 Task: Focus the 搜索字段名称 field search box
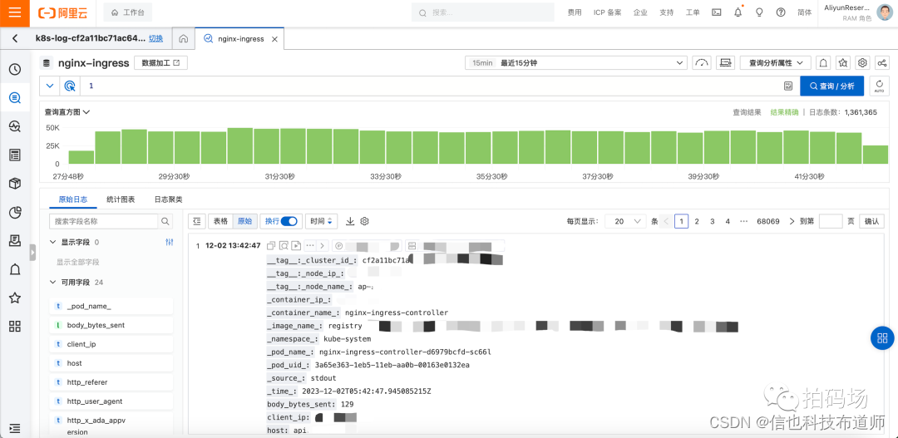click(104, 221)
